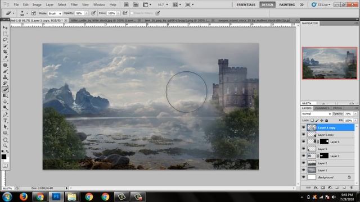
Task: Select the Eyedropper tool
Action: coord(5,58)
